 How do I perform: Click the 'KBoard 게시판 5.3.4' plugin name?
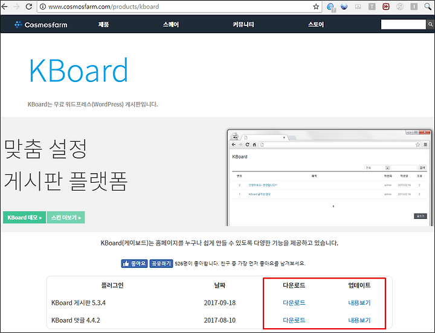pos(79,303)
